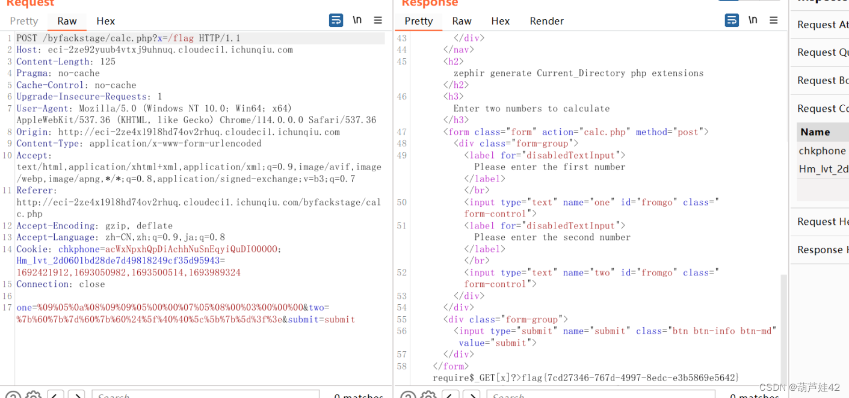Screen dimensions: 849x398
Task: Select the Hm_lvt_2d cookie row
Action: (823, 170)
